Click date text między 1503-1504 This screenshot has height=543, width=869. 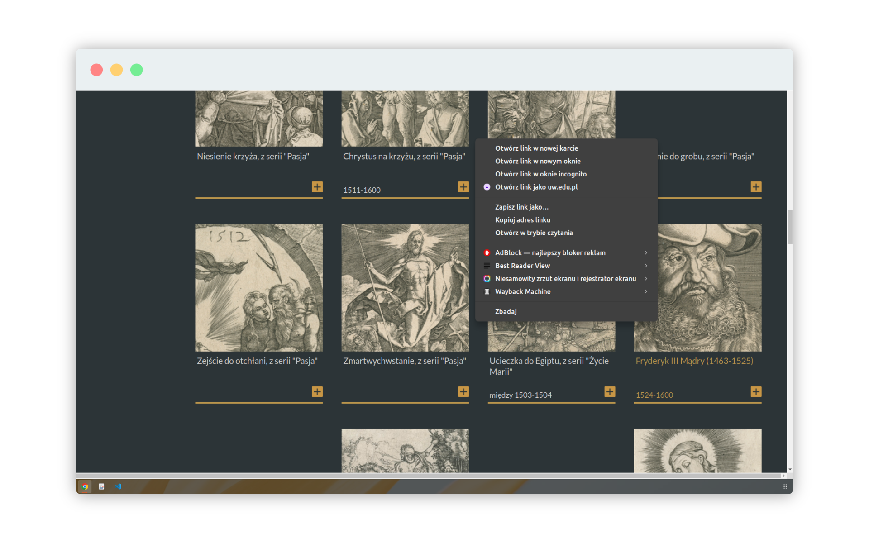pyautogui.click(x=520, y=395)
